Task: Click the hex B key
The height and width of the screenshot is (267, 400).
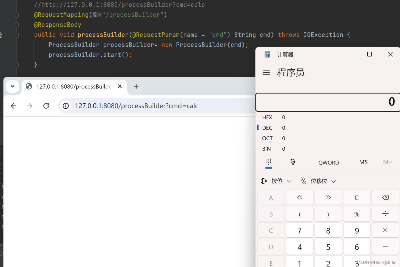Action: (271, 214)
